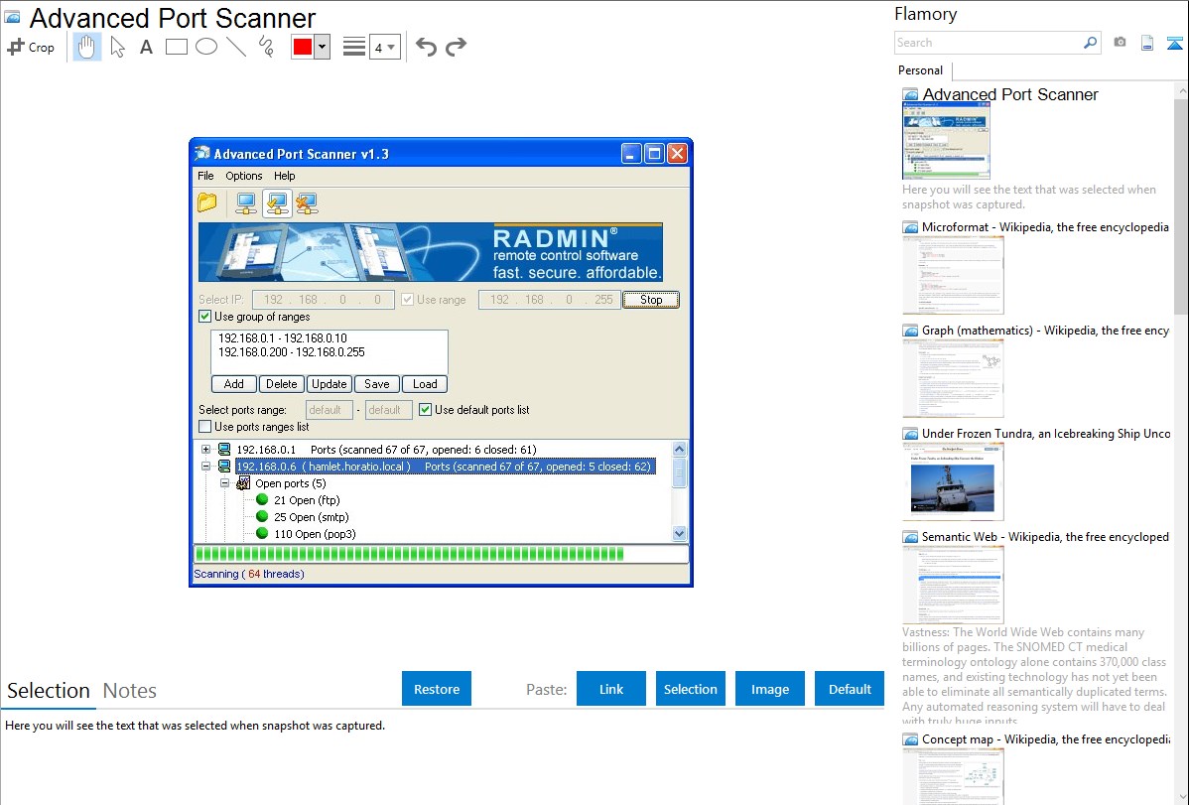
Task: Select the freehand scribble tool
Action: pos(266,47)
